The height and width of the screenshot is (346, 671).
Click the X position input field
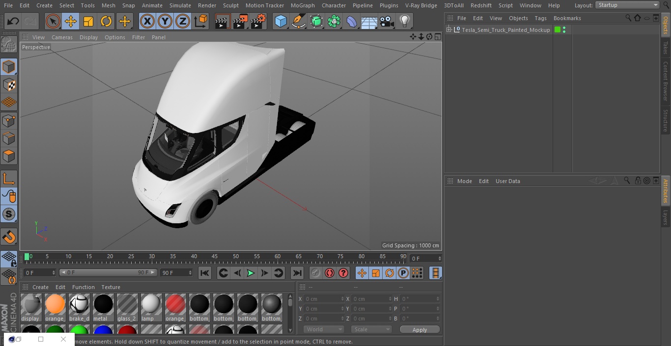tap(323, 299)
